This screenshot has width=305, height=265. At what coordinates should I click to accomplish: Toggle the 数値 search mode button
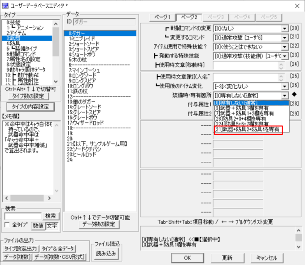(x=38, y=226)
